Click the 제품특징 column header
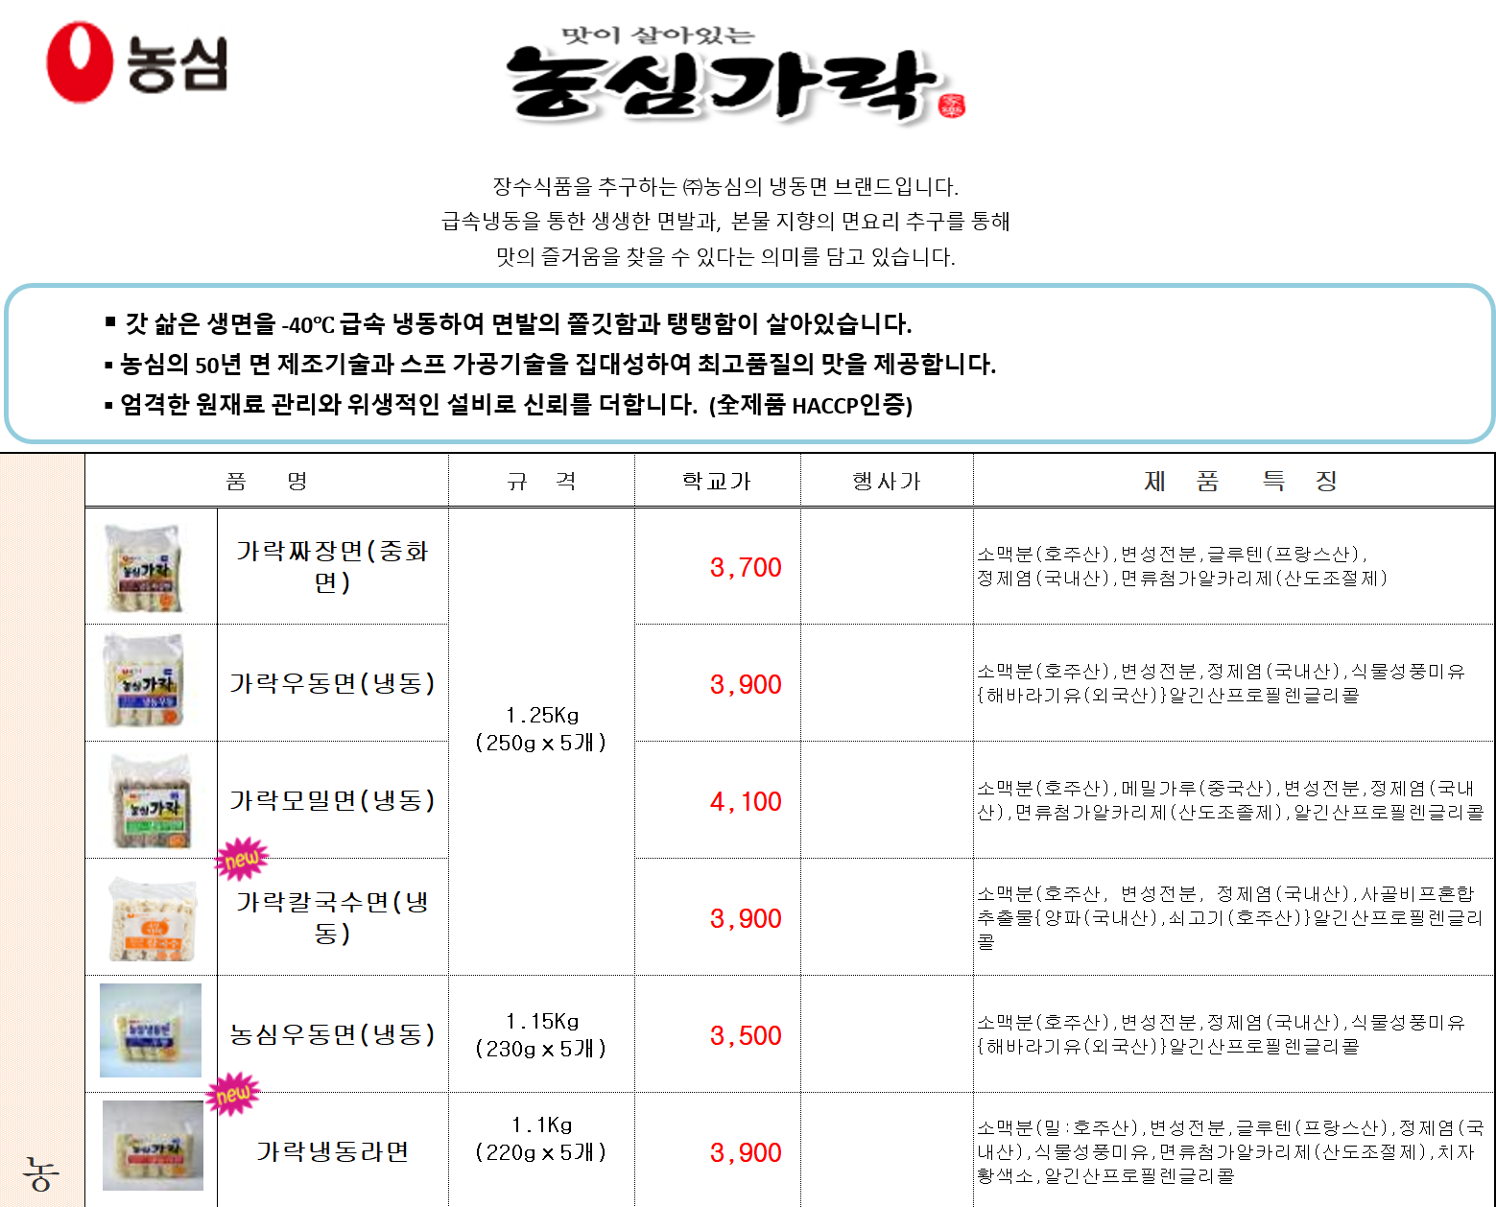The height and width of the screenshot is (1207, 1496). pos(1239,481)
